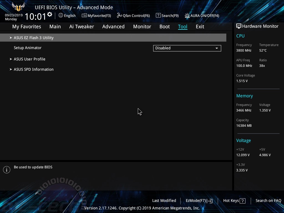Image resolution: width=284 pixels, height=213 pixels.
Task: Click +12V value 12.099 V
Action: tap(243, 155)
